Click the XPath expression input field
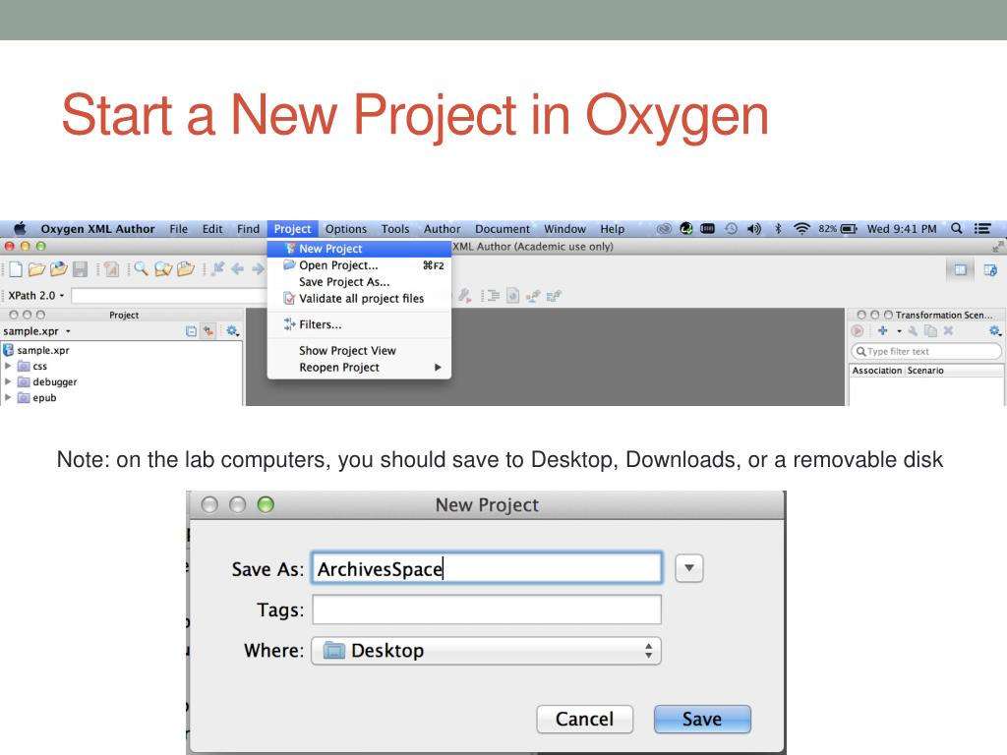The width and height of the screenshot is (1007, 755). point(169,296)
